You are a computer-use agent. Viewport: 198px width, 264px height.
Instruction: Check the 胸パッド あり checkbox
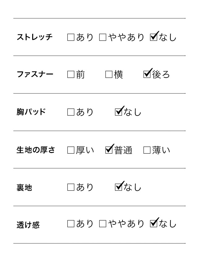[x=71, y=112]
